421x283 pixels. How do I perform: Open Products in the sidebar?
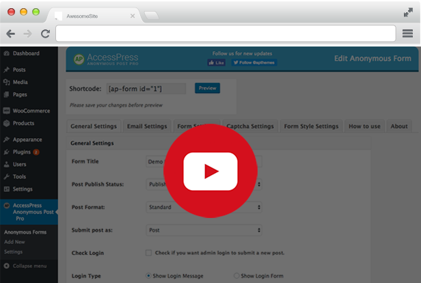click(24, 123)
